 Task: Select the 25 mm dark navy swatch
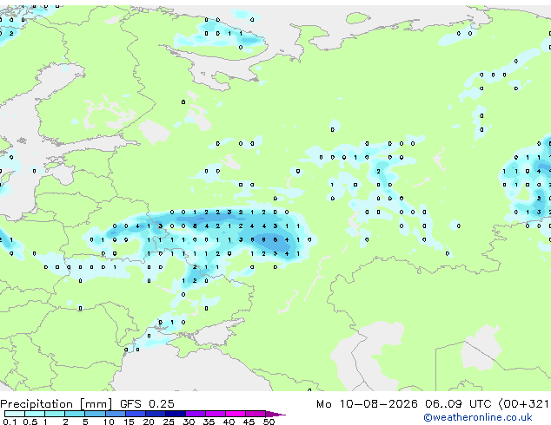[175, 414]
